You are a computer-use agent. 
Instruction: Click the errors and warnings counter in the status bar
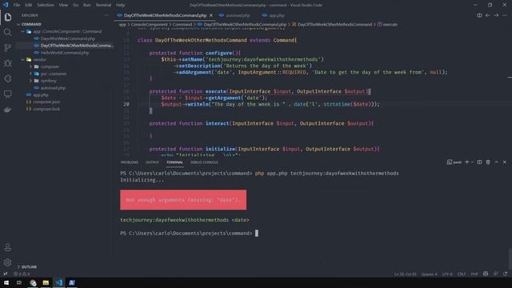[22, 274]
